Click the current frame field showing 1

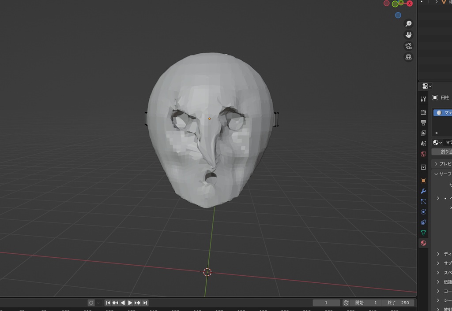click(x=326, y=303)
